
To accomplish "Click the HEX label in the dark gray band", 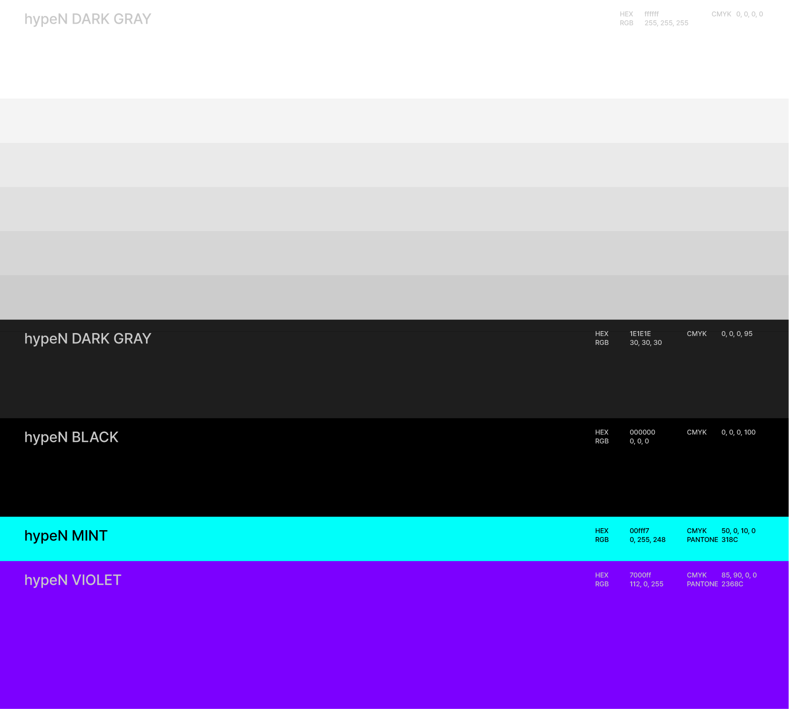I will [602, 334].
